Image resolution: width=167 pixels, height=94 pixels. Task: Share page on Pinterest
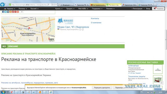point(13,12)
